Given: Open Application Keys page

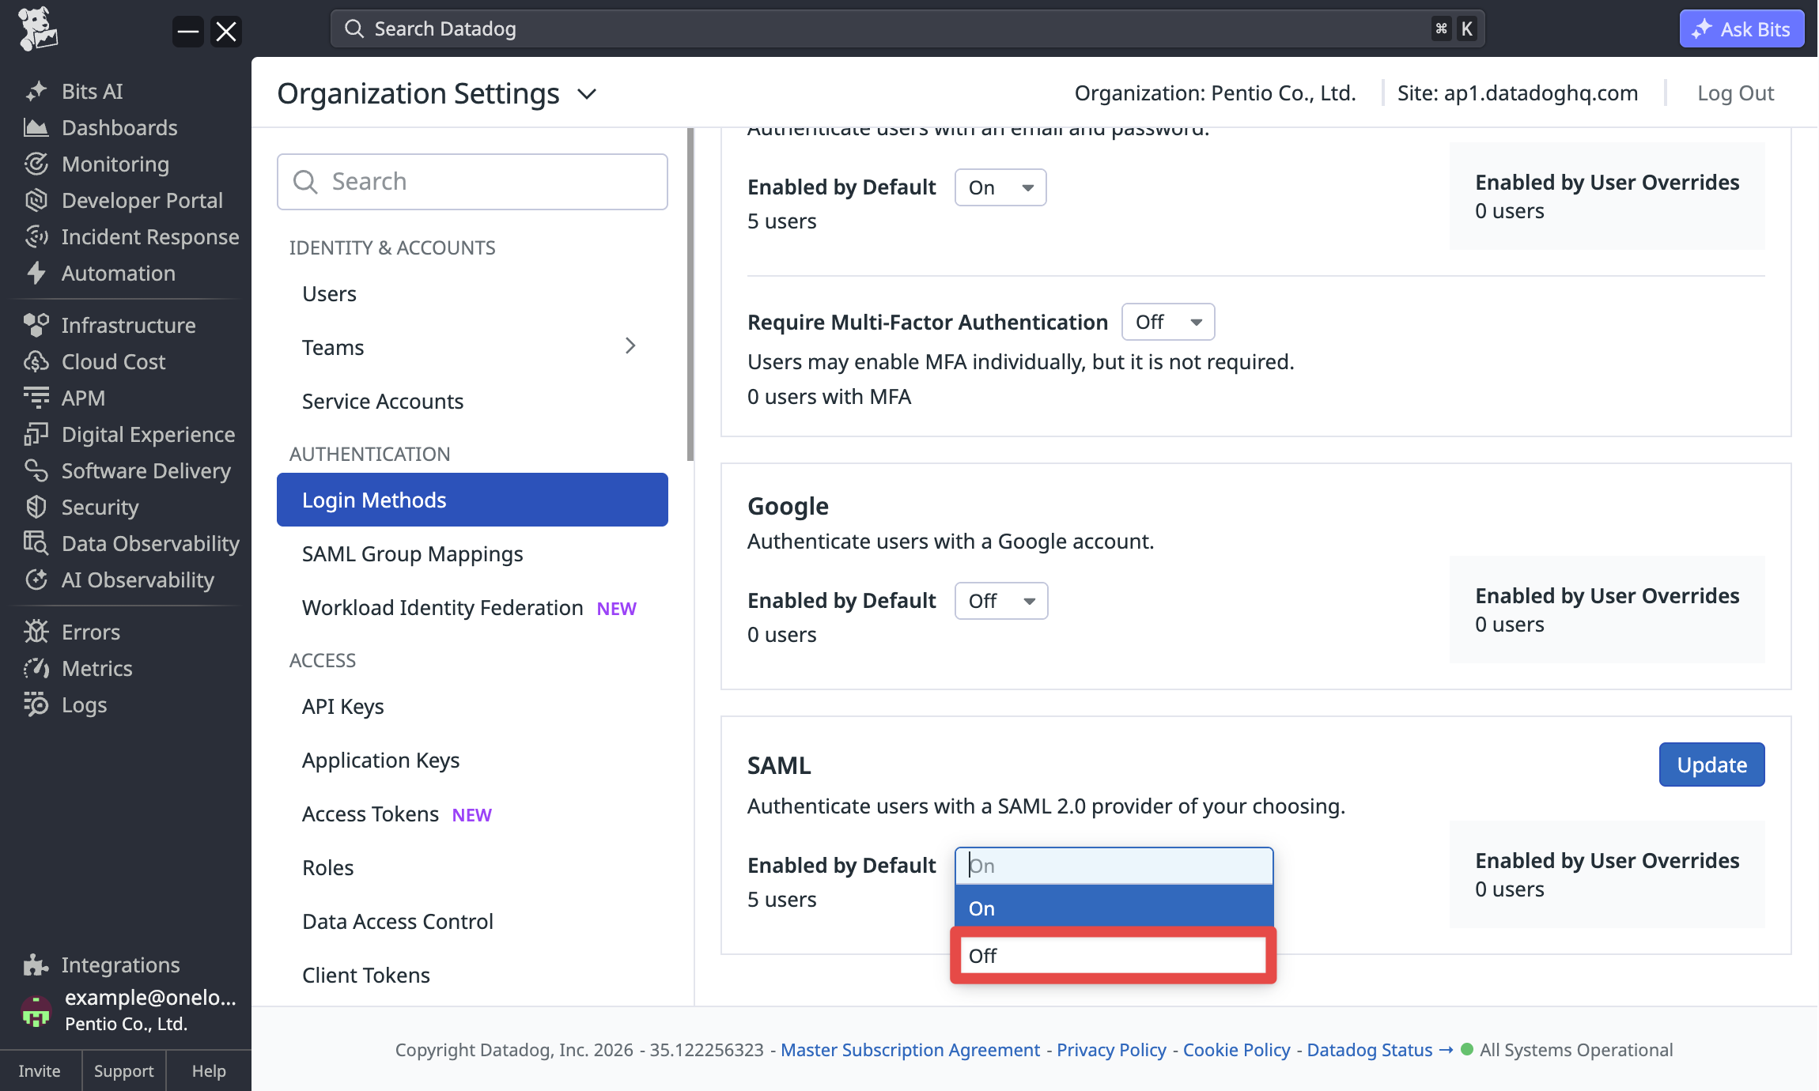Looking at the screenshot, I should (472, 761).
